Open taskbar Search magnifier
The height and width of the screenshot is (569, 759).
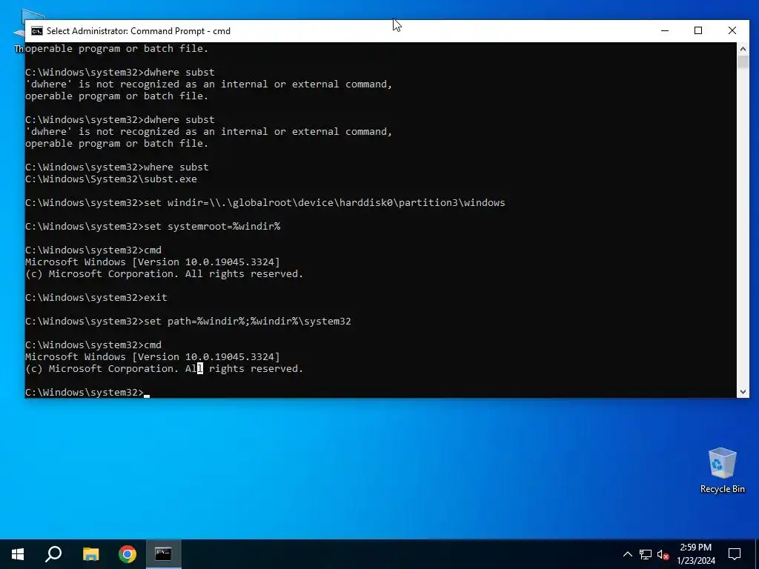point(53,554)
